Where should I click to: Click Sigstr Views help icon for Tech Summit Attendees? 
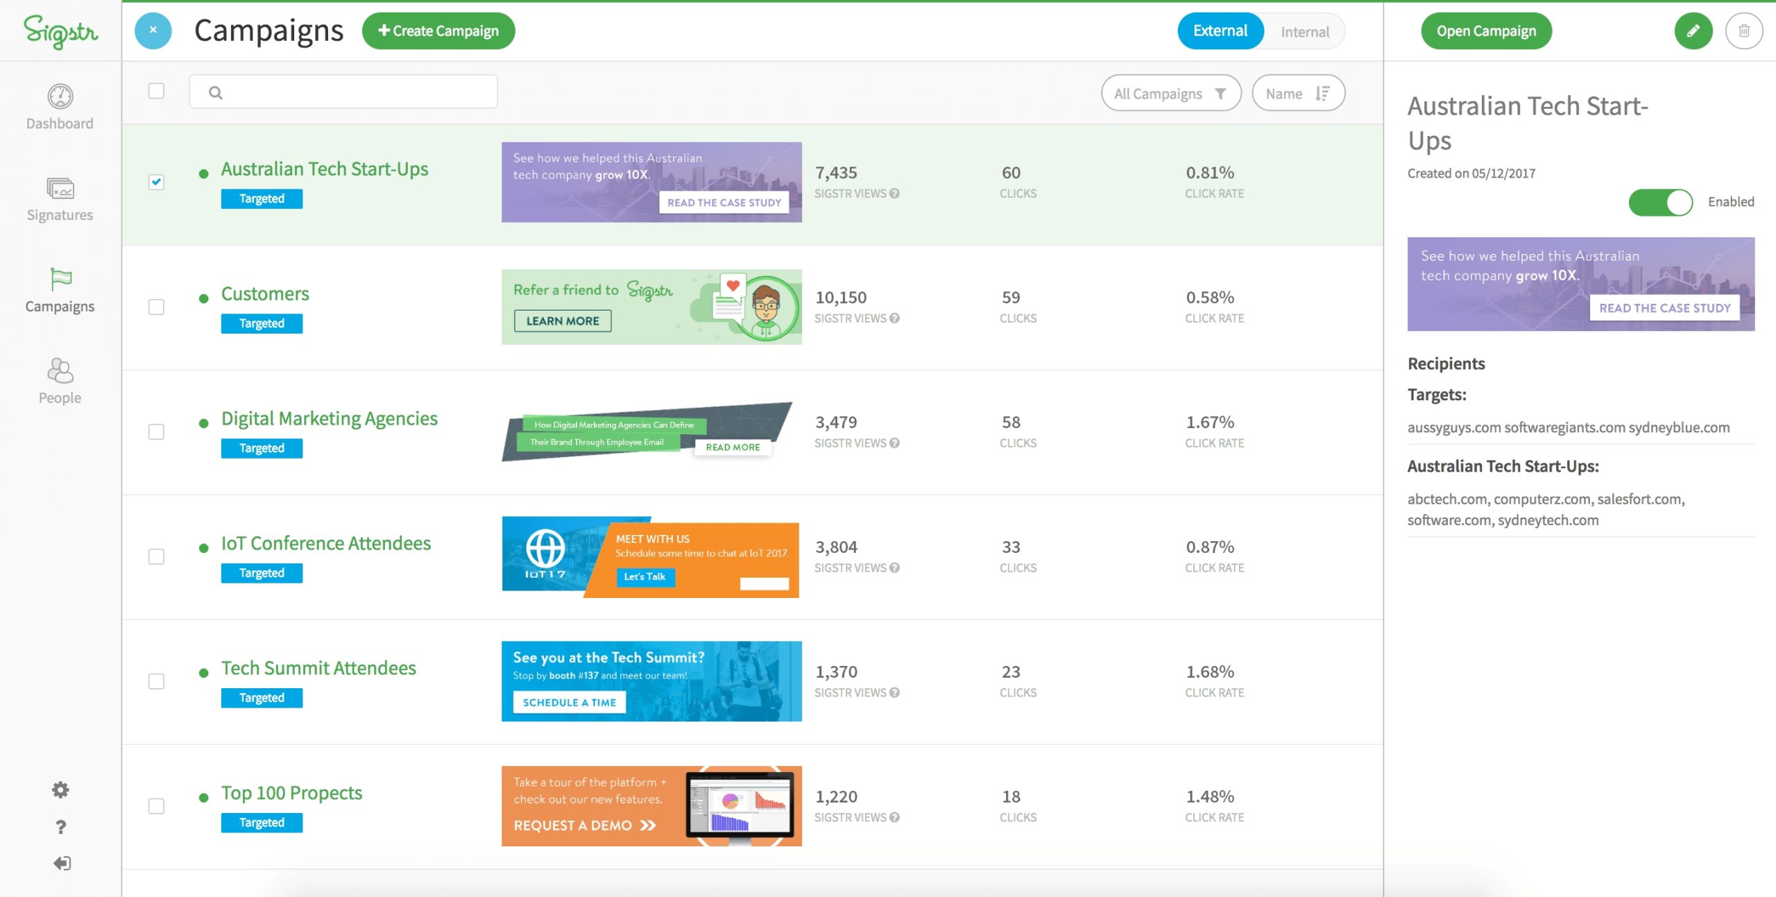[895, 693]
